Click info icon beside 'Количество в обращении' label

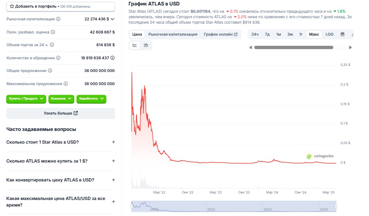58,58
